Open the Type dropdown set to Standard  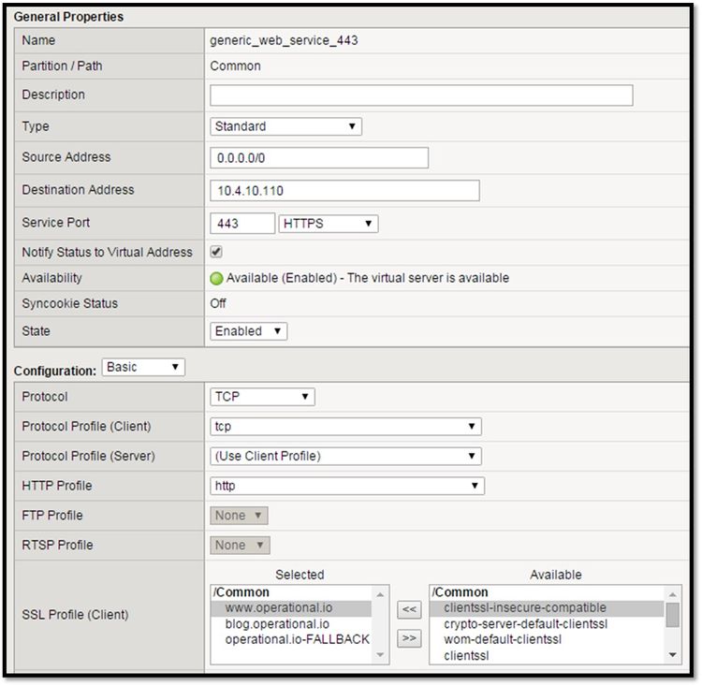285,126
